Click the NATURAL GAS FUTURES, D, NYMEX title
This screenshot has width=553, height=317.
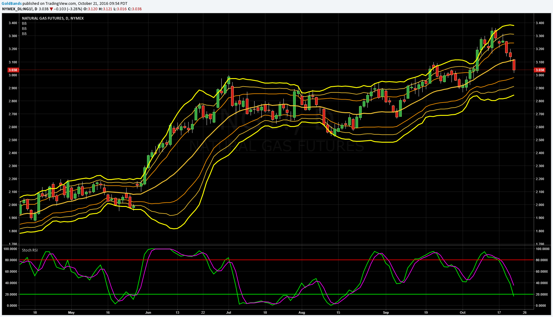pos(53,18)
